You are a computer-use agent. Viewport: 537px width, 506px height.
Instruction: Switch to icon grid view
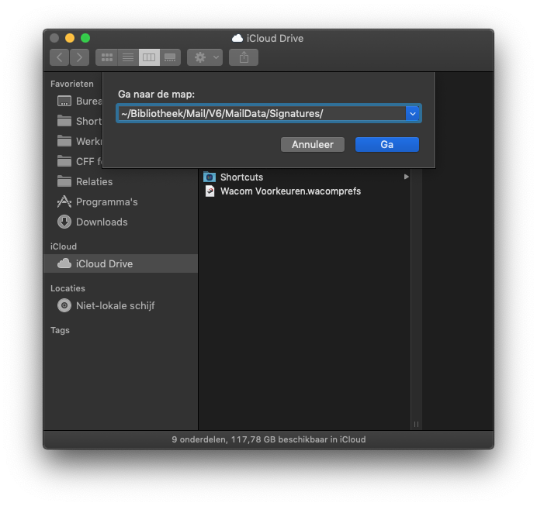click(106, 57)
